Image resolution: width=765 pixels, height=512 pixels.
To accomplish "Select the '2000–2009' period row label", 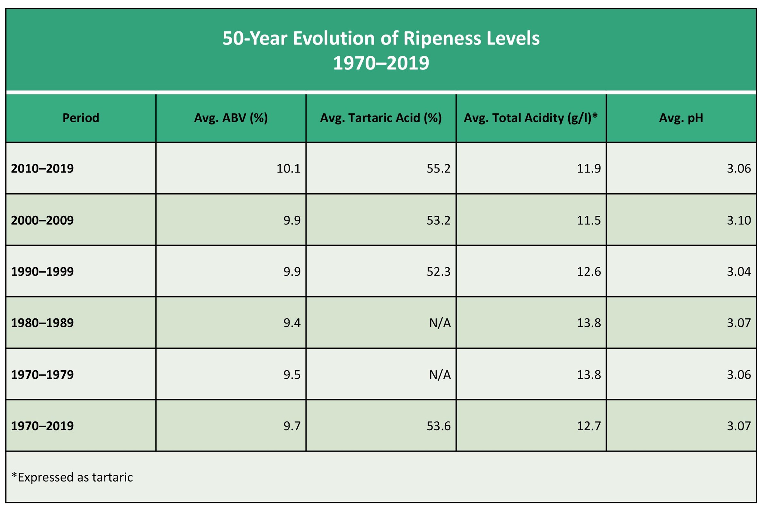I will pyautogui.click(x=43, y=220).
